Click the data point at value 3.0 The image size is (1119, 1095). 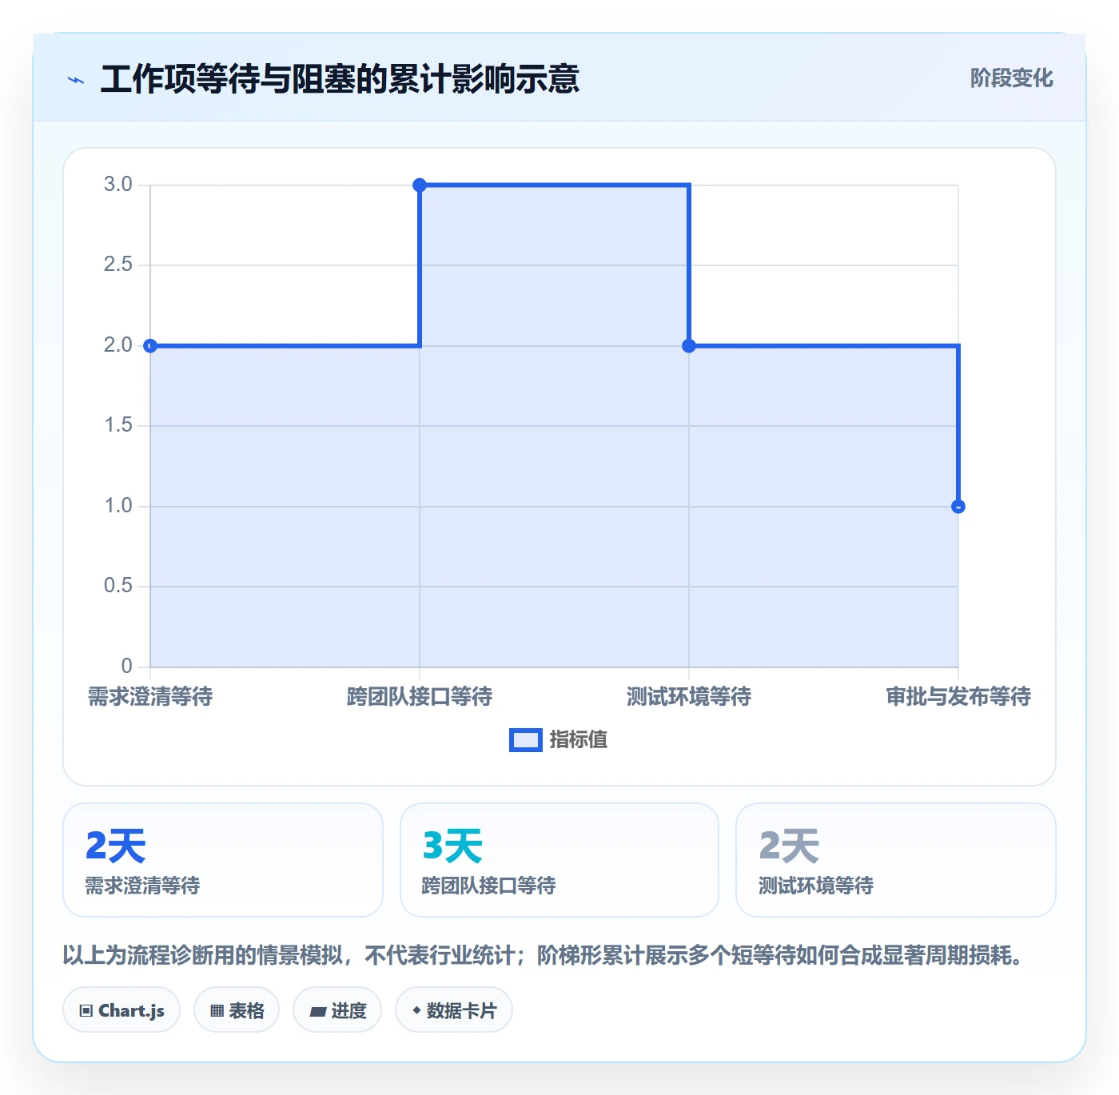[x=420, y=185]
